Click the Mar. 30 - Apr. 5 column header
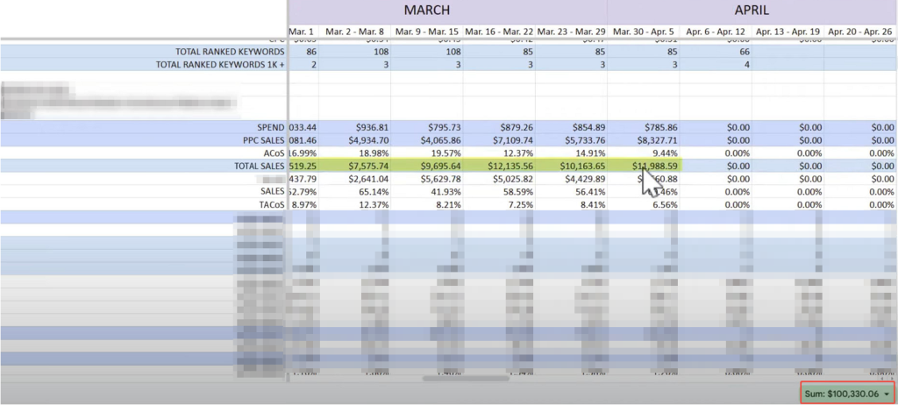The image size is (898, 405). [x=644, y=32]
